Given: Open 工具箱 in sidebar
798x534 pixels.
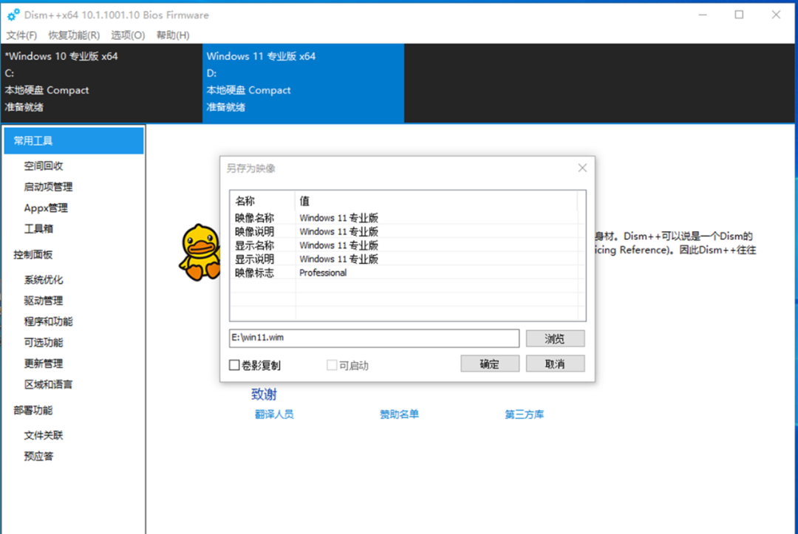Looking at the screenshot, I should pos(38,228).
